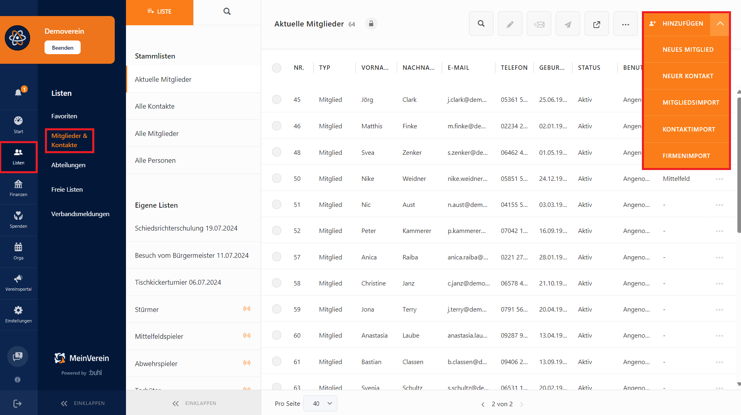Click the info icon in sidebar

(x=18, y=379)
